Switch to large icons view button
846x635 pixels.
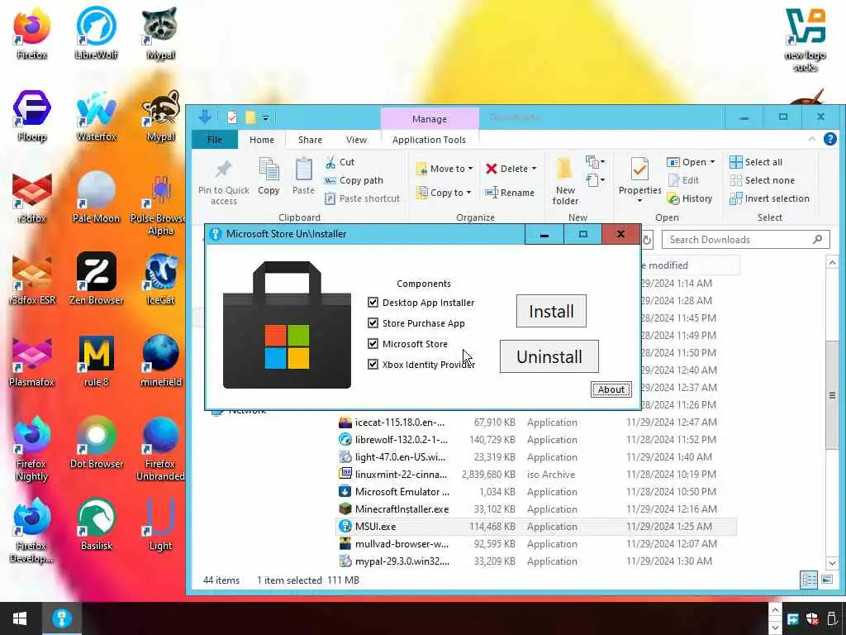click(827, 580)
